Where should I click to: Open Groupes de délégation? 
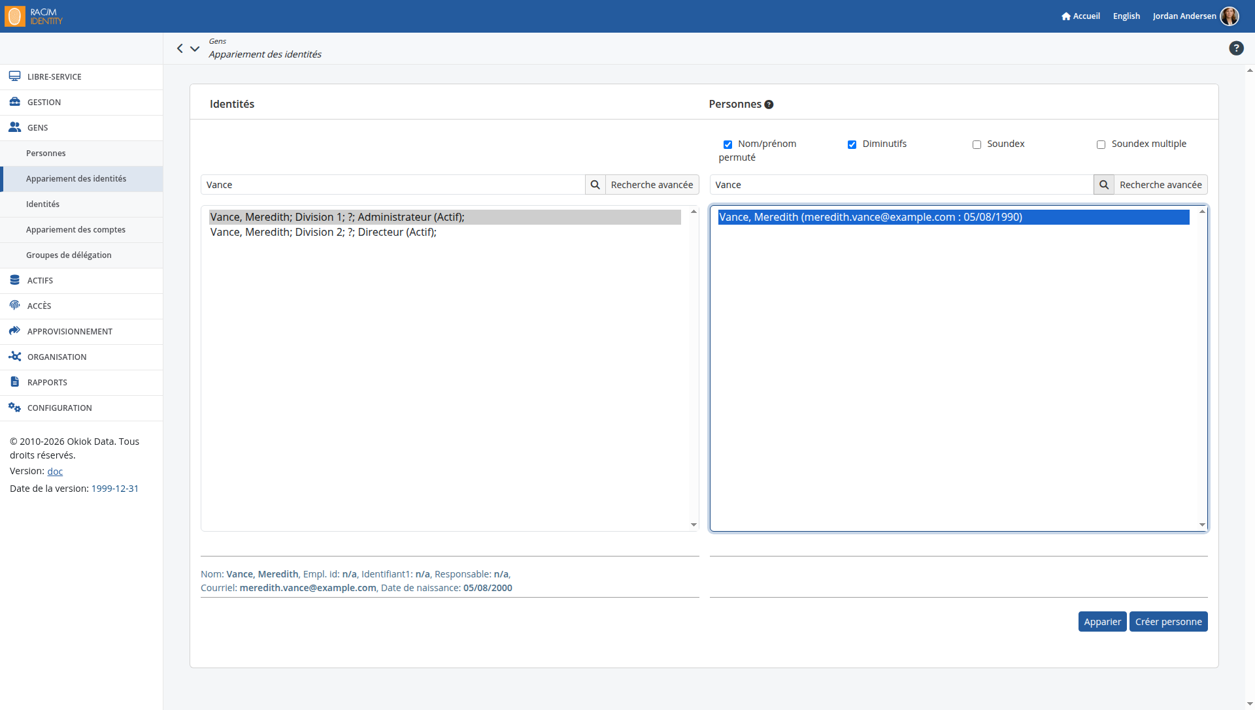(x=82, y=255)
